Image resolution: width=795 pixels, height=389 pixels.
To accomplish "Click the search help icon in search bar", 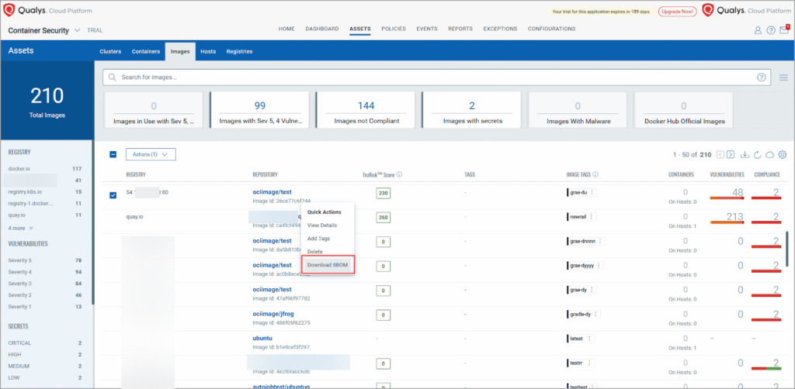I will point(761,77).
